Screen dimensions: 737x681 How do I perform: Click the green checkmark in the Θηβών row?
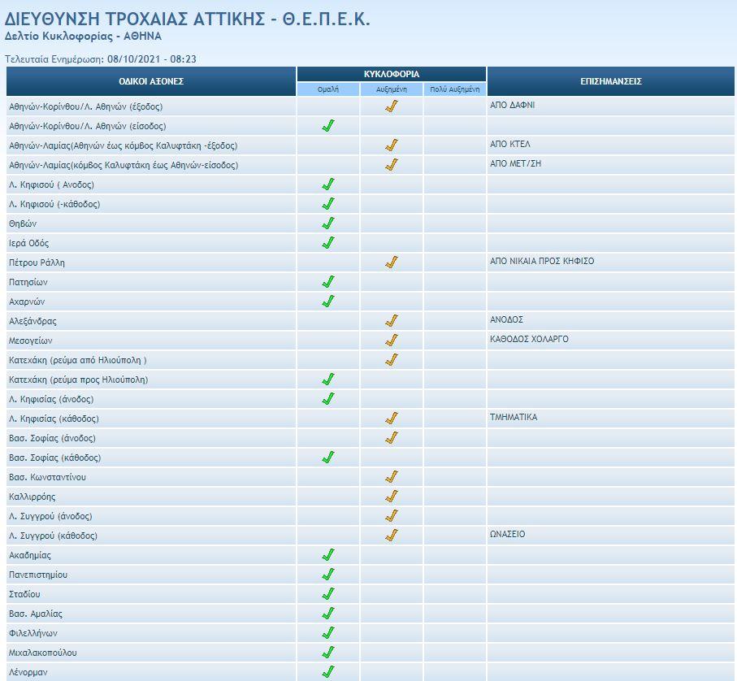(x=328, y=223)
